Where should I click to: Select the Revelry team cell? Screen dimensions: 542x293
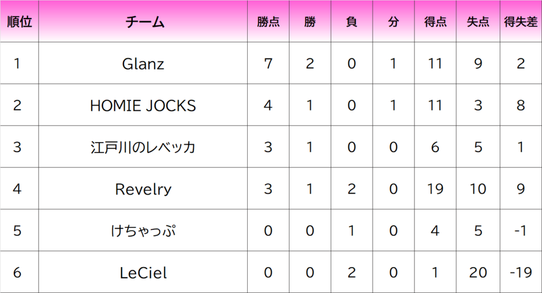(x=143, y=189)
